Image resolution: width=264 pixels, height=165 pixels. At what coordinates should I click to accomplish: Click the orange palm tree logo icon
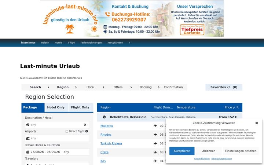70,29
